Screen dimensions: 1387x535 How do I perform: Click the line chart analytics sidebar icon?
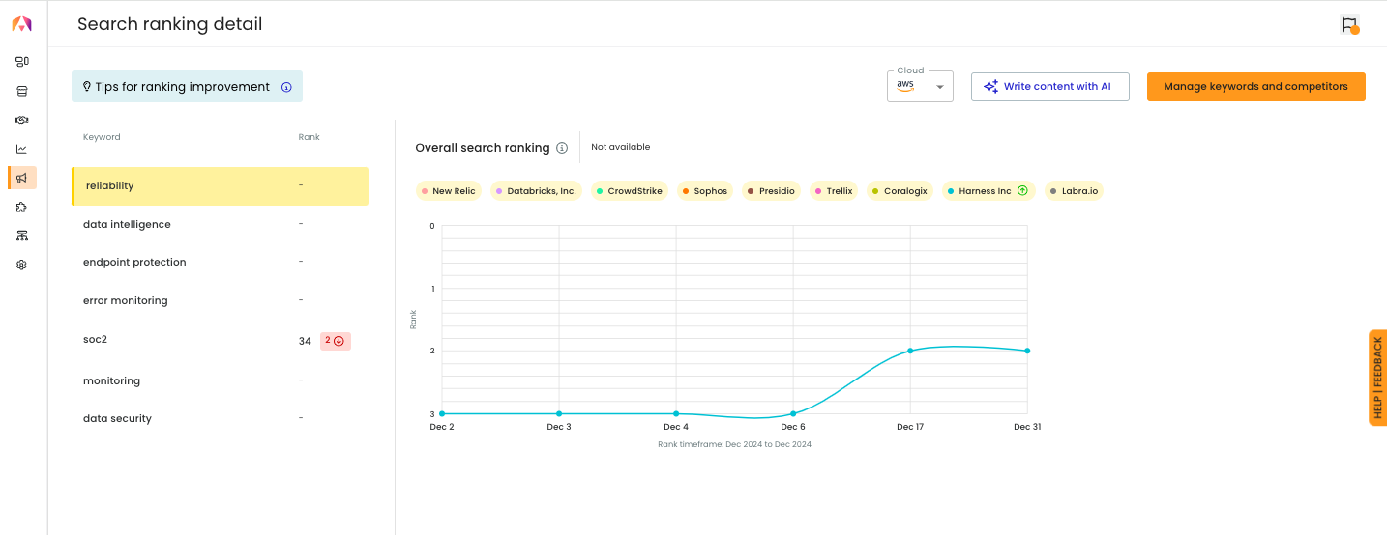coord(21,149)
